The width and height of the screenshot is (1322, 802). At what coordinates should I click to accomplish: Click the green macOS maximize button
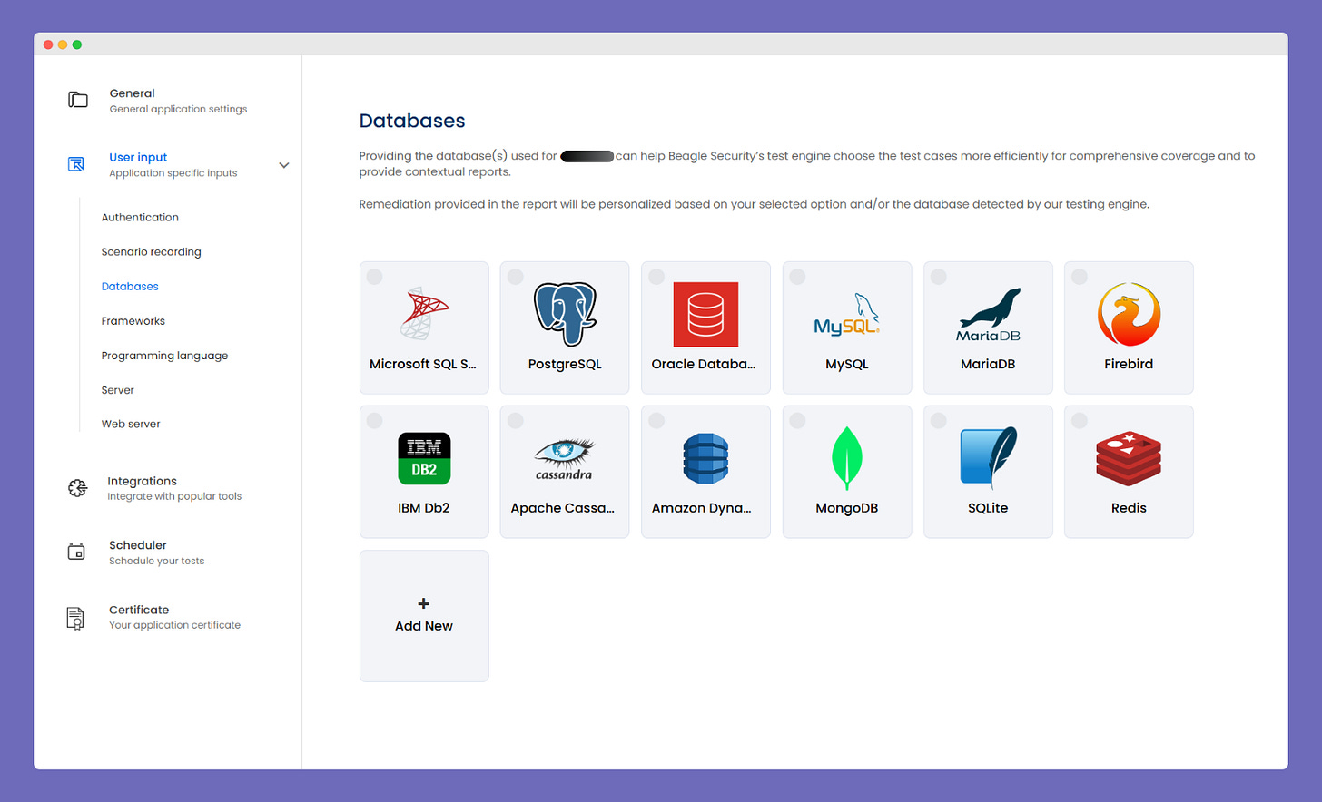77,44
